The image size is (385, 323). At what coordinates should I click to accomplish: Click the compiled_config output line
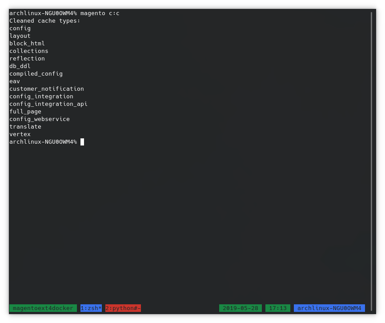pyautogui.click(x=36, y=73)
